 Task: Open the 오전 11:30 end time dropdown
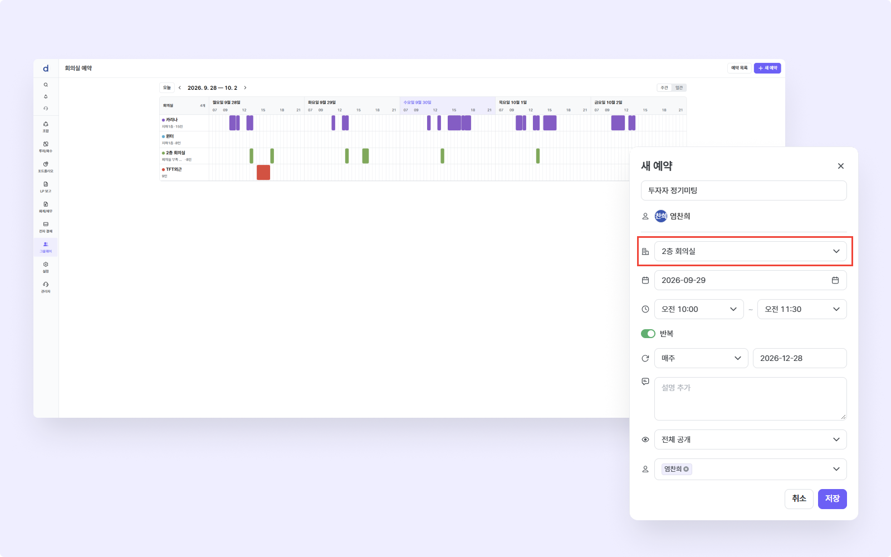point(802,309)
